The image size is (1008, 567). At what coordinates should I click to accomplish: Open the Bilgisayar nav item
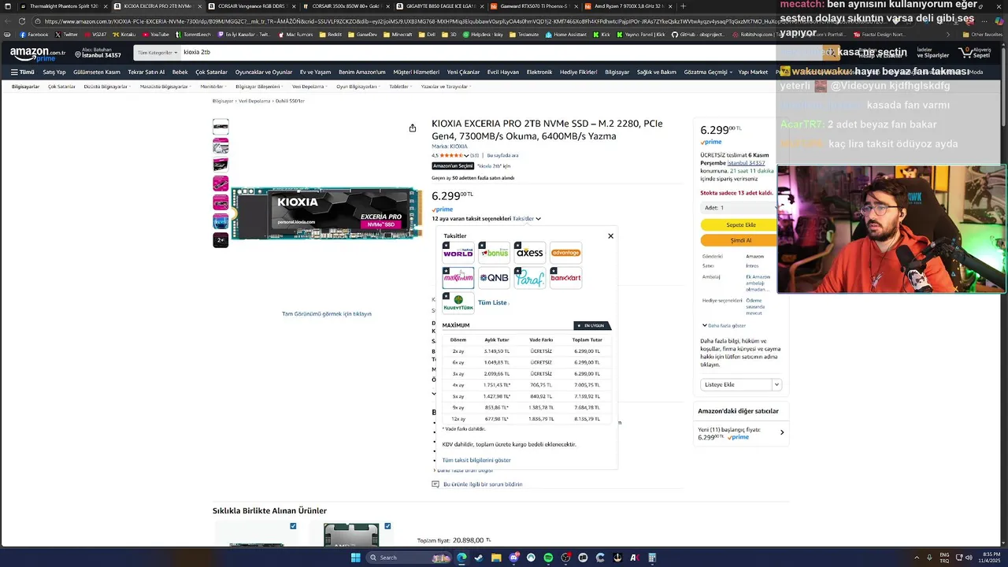pyautogui.click(x=617, y=72)
